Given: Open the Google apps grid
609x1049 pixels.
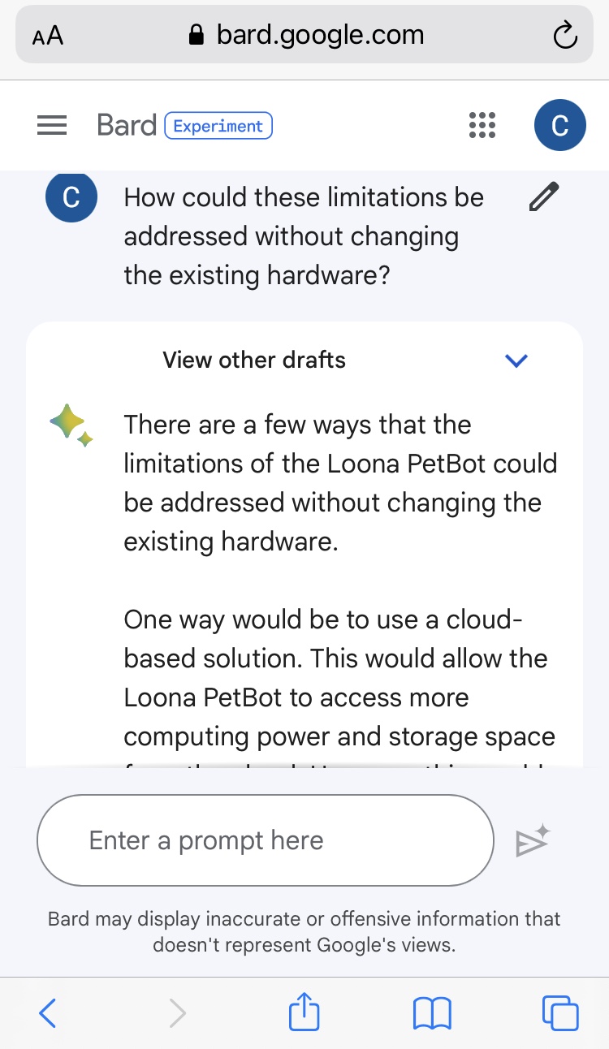Looking at the screenshot, I should click(482, 125).
